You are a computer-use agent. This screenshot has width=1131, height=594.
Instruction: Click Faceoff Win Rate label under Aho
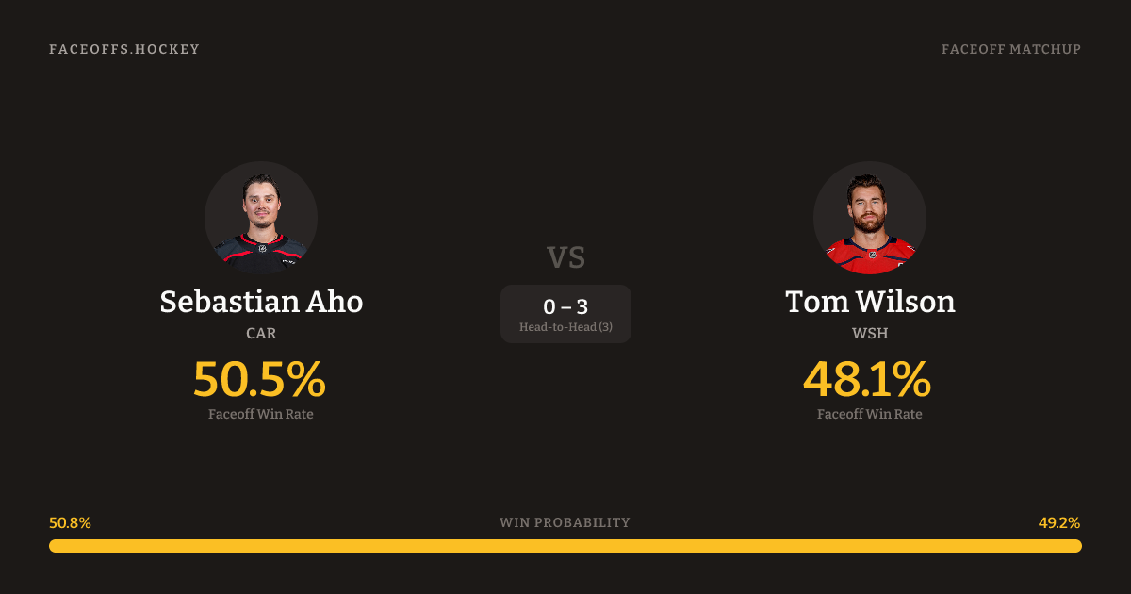point(261,414)
